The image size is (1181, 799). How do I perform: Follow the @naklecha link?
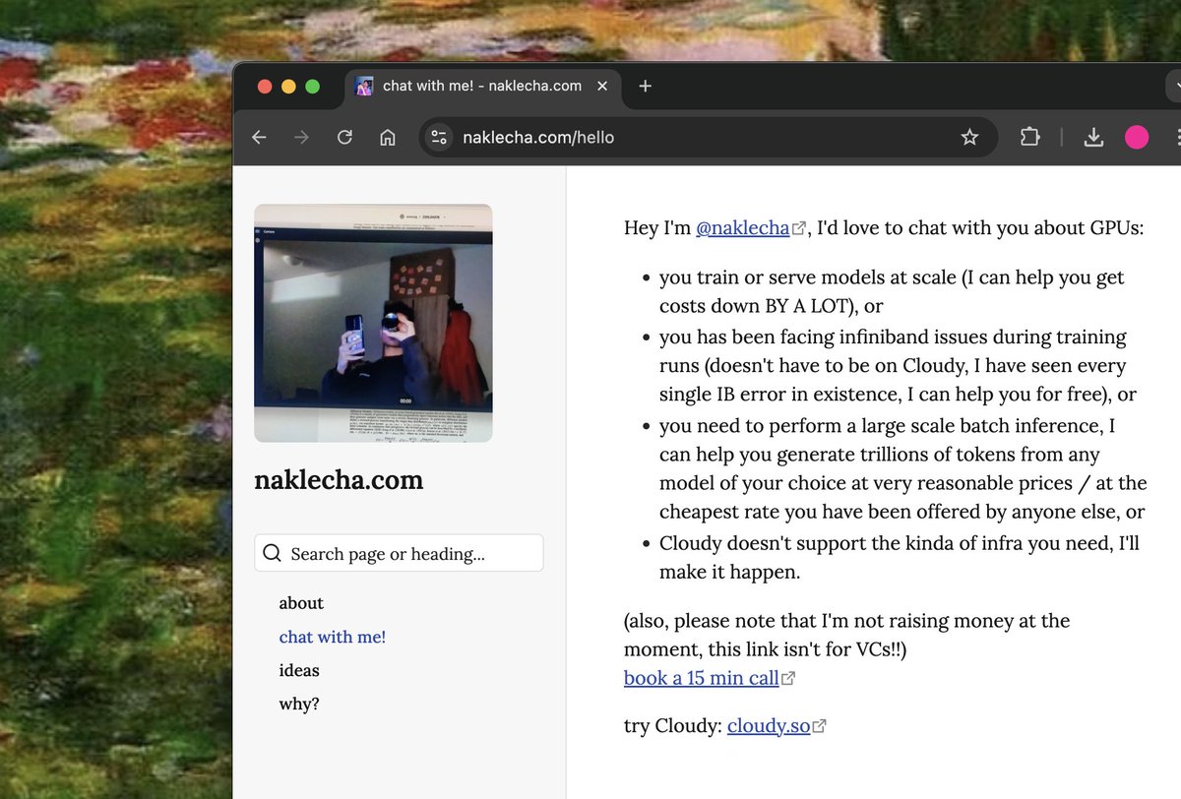[x=743, y=228]
